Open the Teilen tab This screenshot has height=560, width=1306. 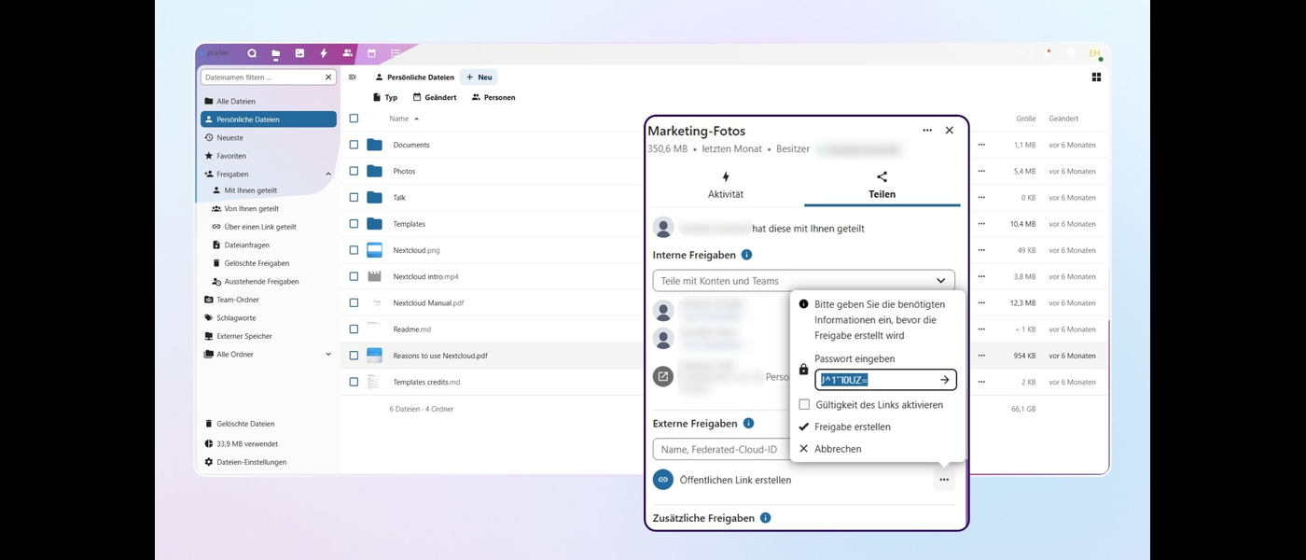coord(882,185)
